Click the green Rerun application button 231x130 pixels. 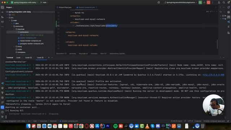click(x=200, y=3)
